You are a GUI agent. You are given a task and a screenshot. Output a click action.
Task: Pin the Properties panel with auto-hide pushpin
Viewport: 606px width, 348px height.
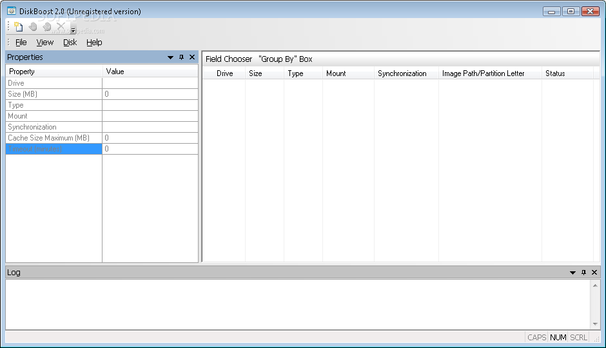(181, 57)
